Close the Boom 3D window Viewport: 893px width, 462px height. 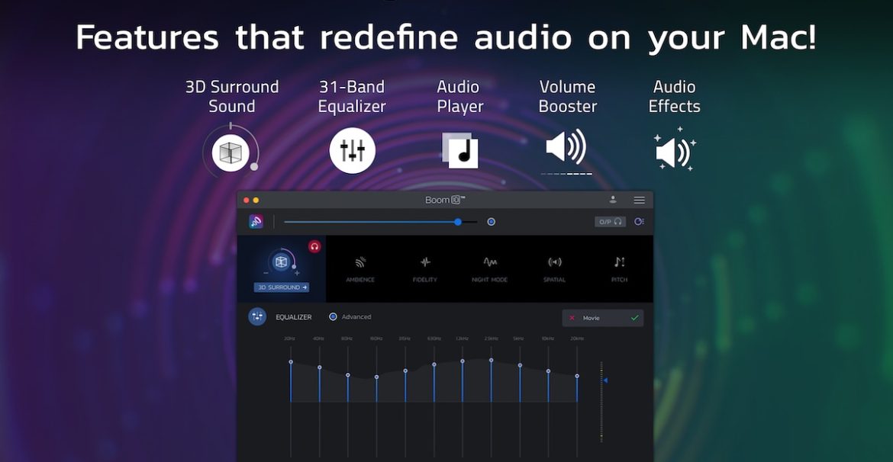coord(247,201)
